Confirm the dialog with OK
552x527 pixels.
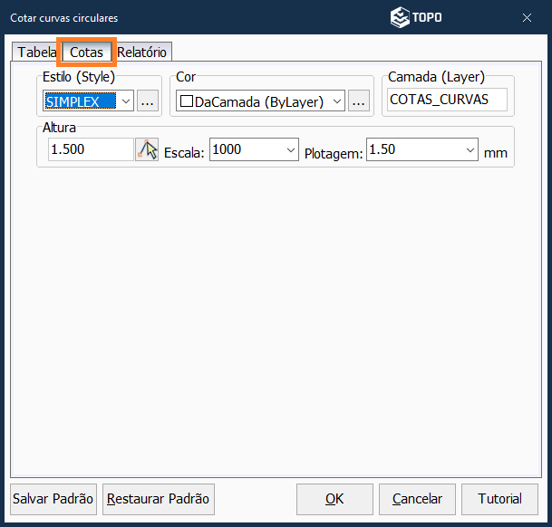pos(334,499)
